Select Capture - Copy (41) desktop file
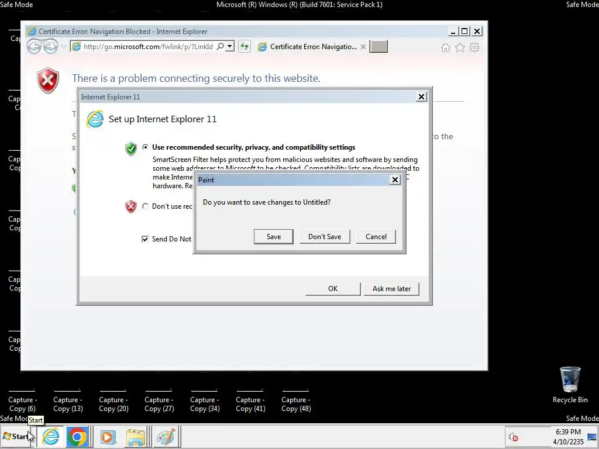Image resolution: width=599 pixels, height=449 pixels. click(x=250, y=401)
